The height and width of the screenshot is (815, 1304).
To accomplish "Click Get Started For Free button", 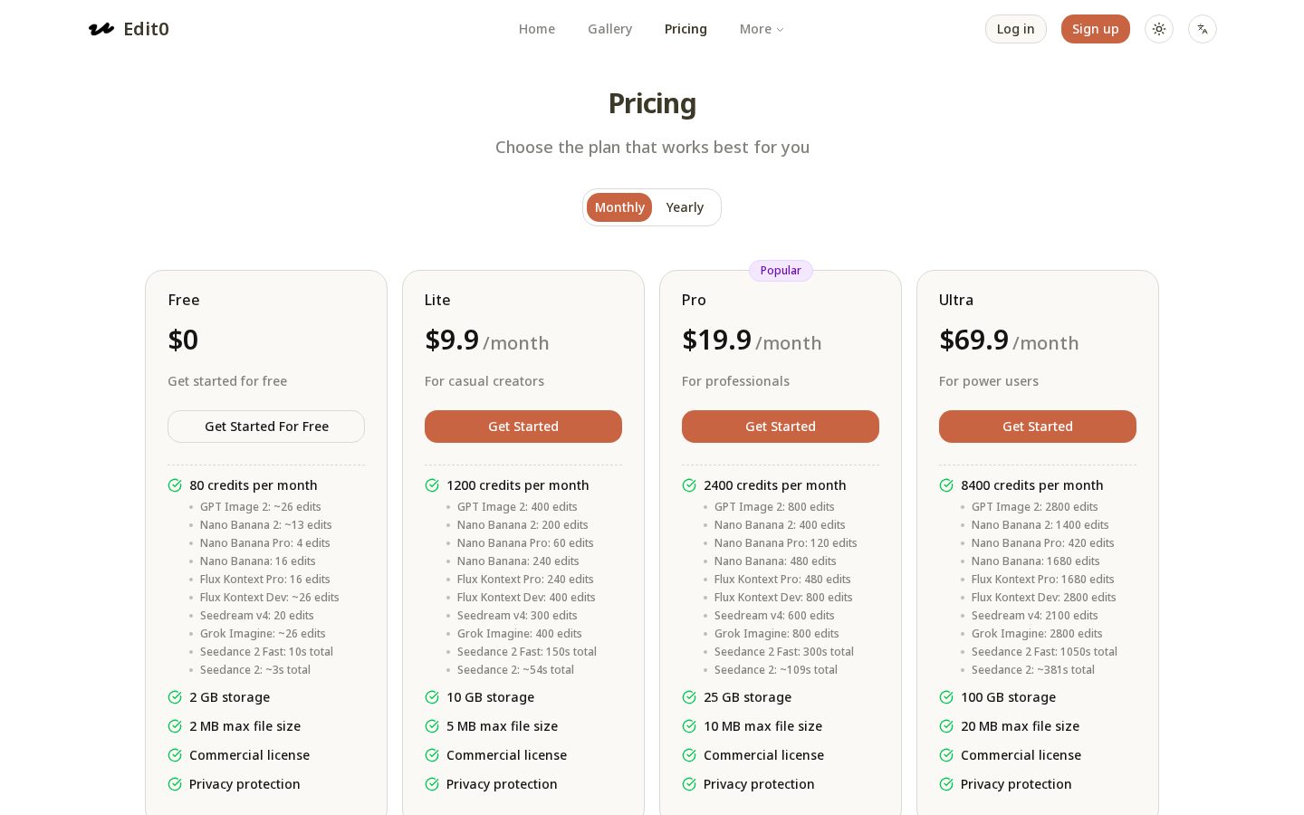I will (266, 427).
